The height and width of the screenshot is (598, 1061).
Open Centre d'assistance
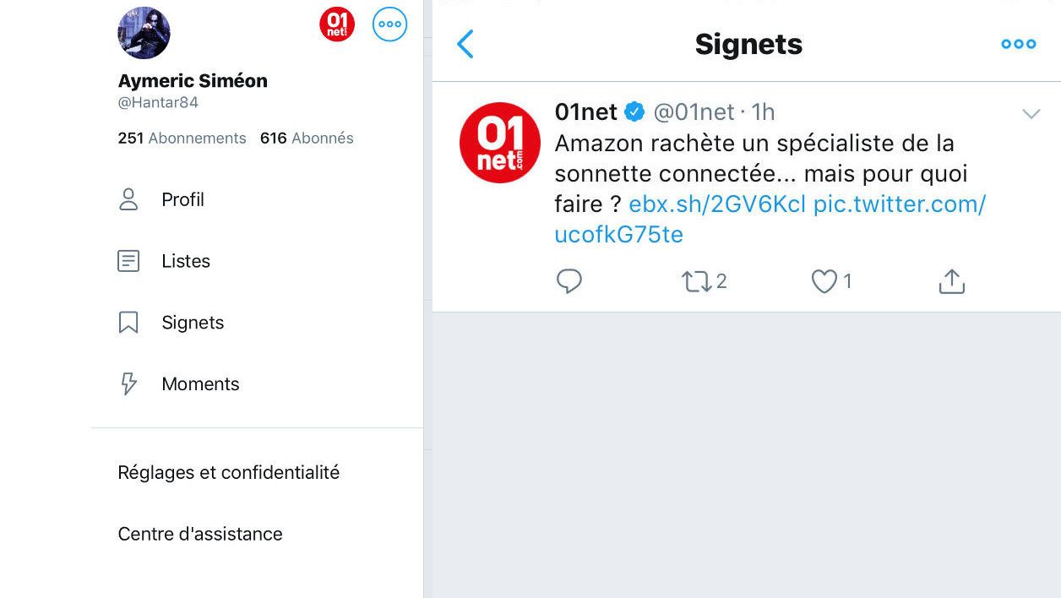point(200,535)
